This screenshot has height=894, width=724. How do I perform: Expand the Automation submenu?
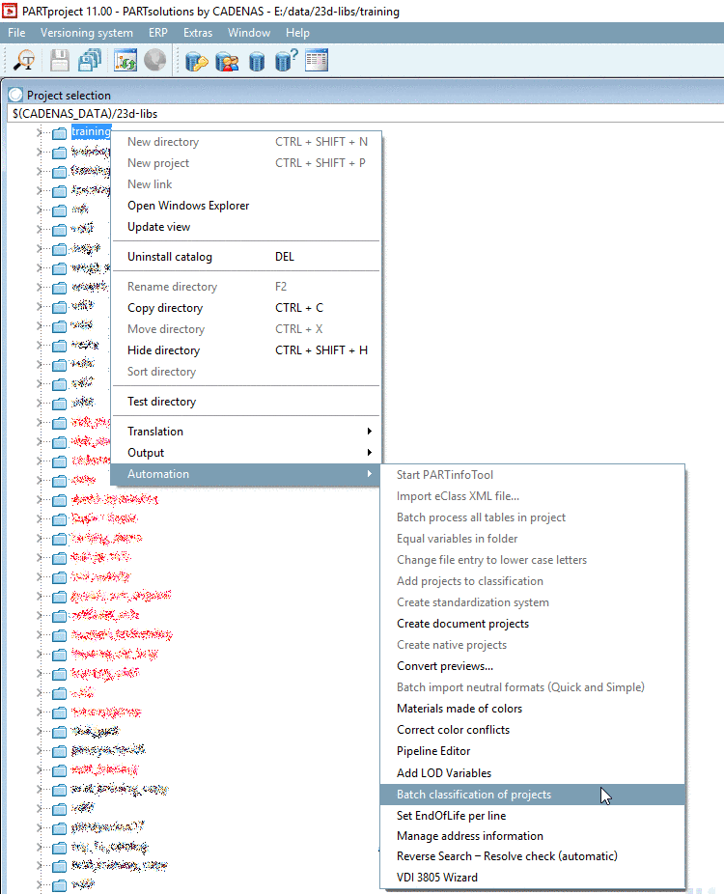point(247,474)
